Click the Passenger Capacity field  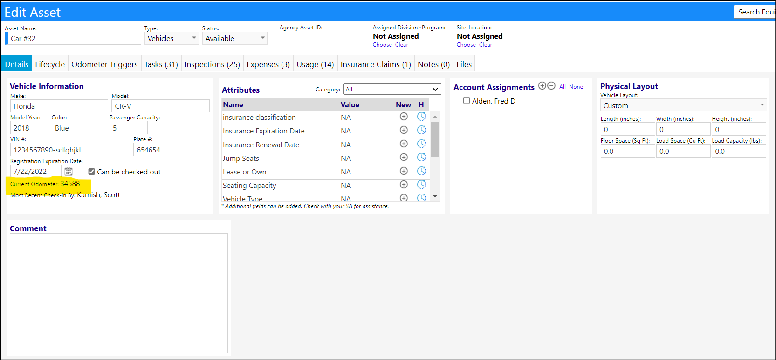click(x=129, y=128)
